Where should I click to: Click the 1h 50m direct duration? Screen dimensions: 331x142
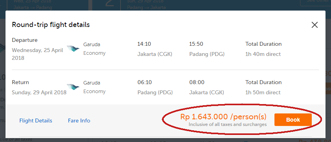[x=263, y=92]
